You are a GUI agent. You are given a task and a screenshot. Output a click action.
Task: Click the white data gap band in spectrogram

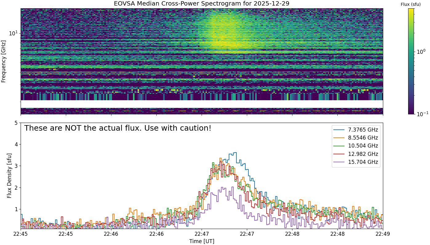(202, 104)
